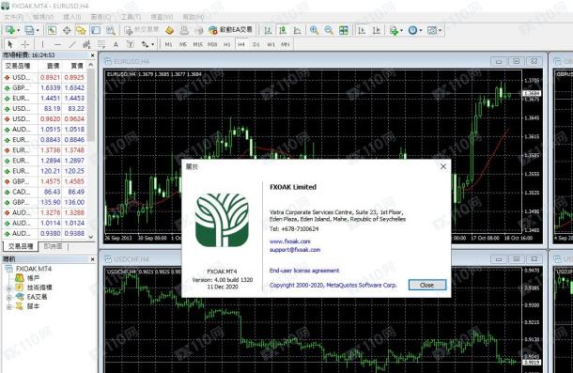Open the first menu bar item

[x=13, y=17]
